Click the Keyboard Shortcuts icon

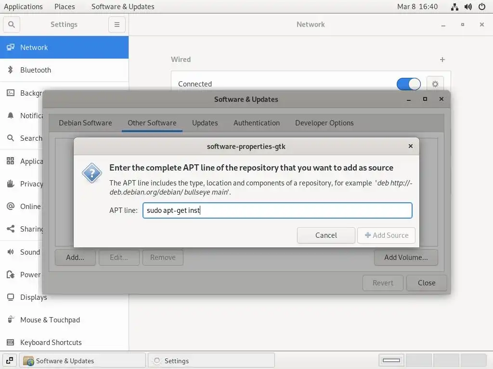(x=11, y=342)
